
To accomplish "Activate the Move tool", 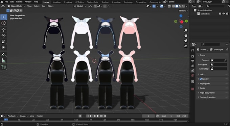I will point(3,30).
